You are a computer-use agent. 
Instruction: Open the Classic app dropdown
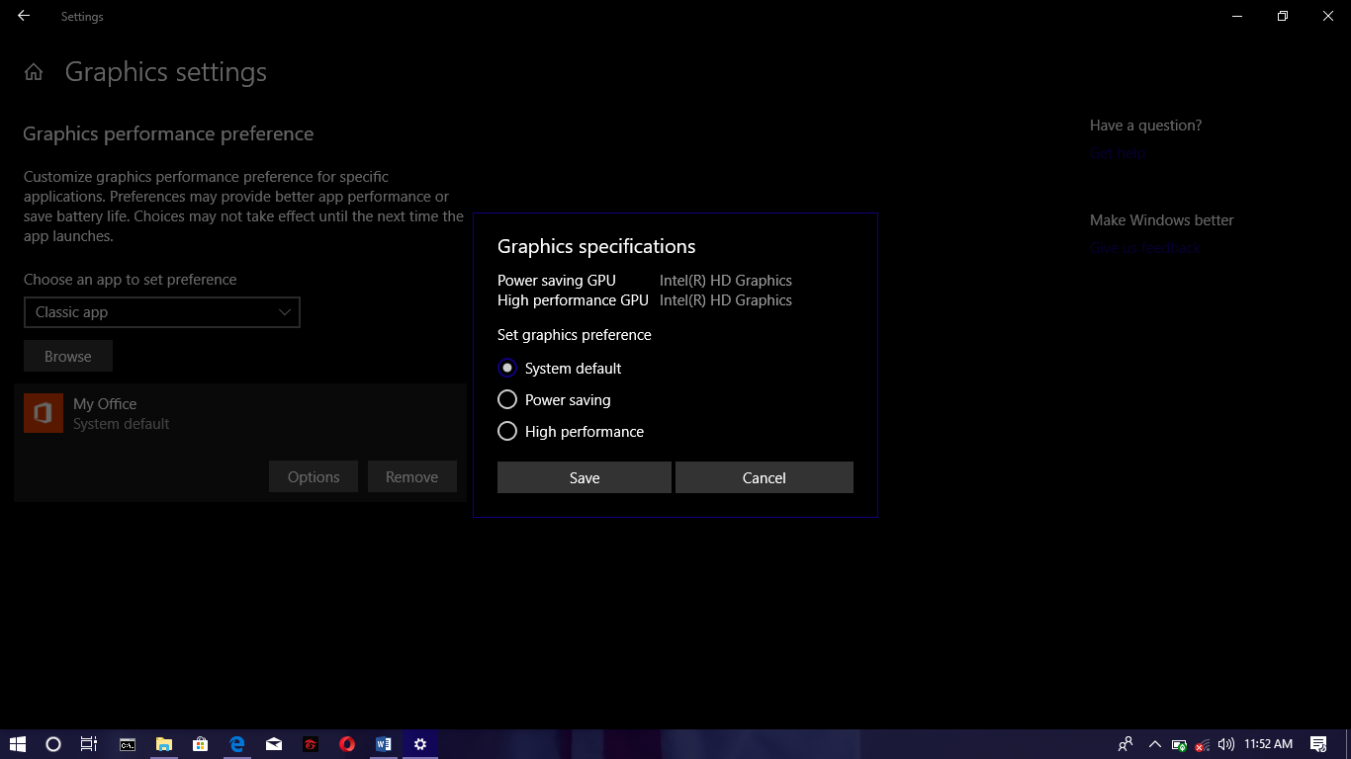(x=161, y=312)
